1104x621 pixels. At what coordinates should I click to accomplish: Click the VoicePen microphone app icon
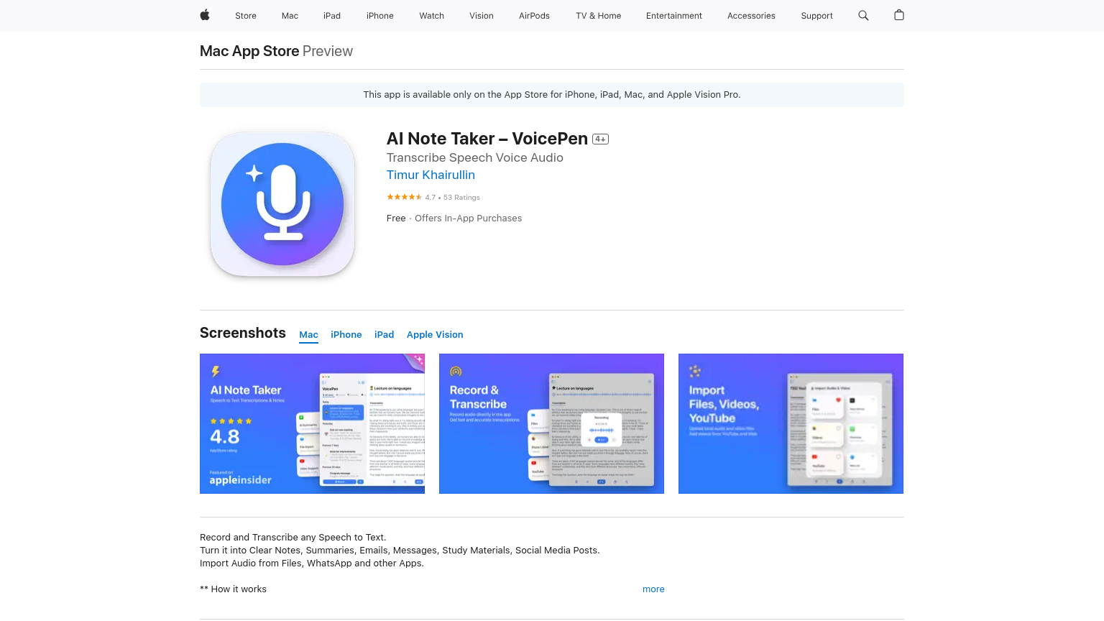tap(282, 203)
